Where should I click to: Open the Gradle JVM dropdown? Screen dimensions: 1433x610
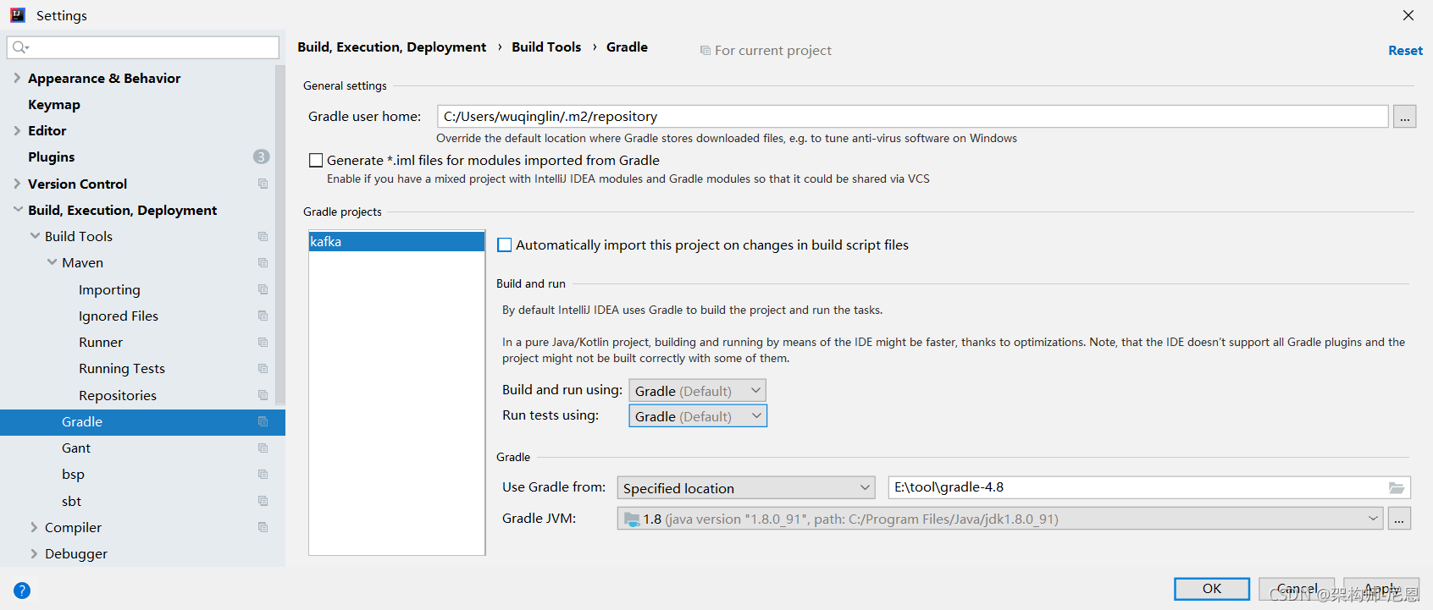1000,519
